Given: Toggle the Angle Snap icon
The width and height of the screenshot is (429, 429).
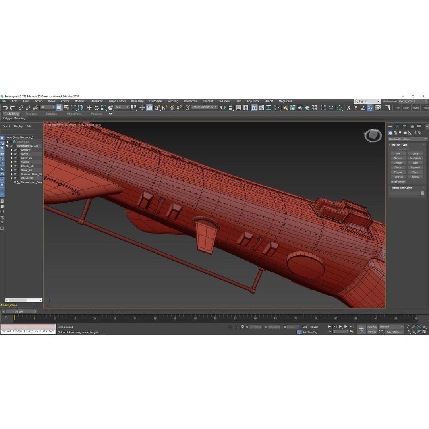Looking at the screenshot, I should pyautogui.click(x=165, y=108).
